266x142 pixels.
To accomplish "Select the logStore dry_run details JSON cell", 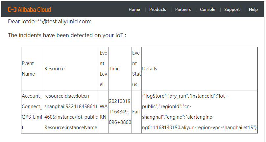I will point(200,112).
